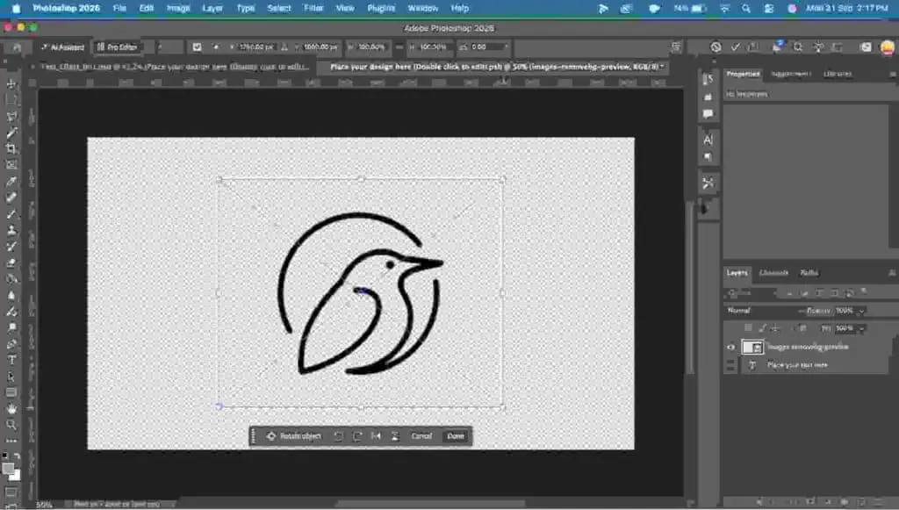Toggle visibility of Place your text here layer

pyautogui.click(x=730, y=365)
